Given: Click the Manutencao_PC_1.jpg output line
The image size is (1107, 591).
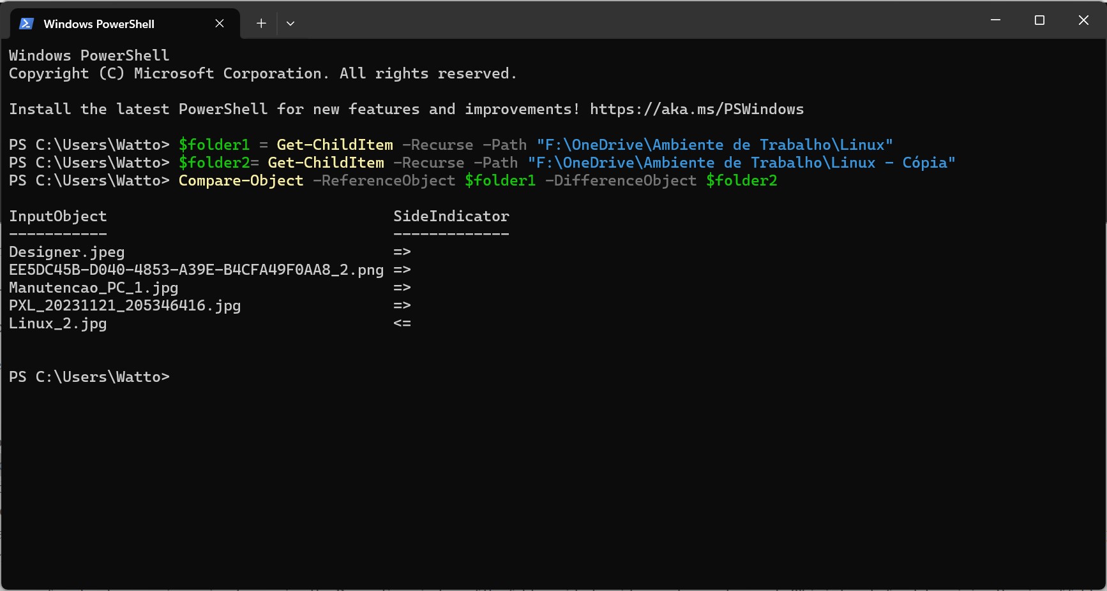Looking at the screenshot, I should (93, 288).
